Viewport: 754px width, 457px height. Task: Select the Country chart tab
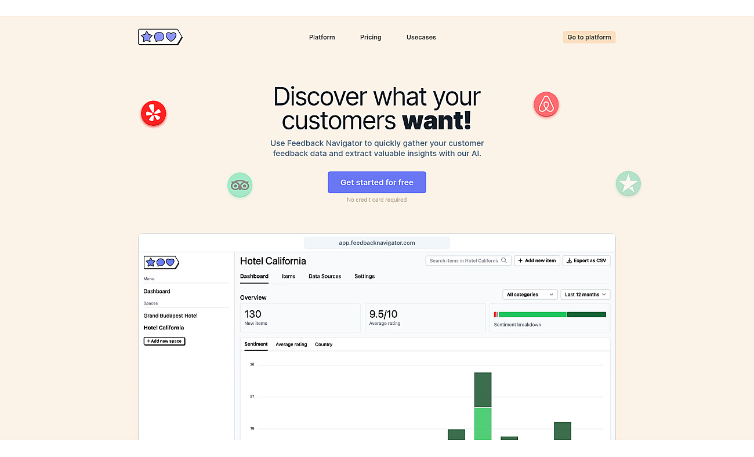pos(324,344)
